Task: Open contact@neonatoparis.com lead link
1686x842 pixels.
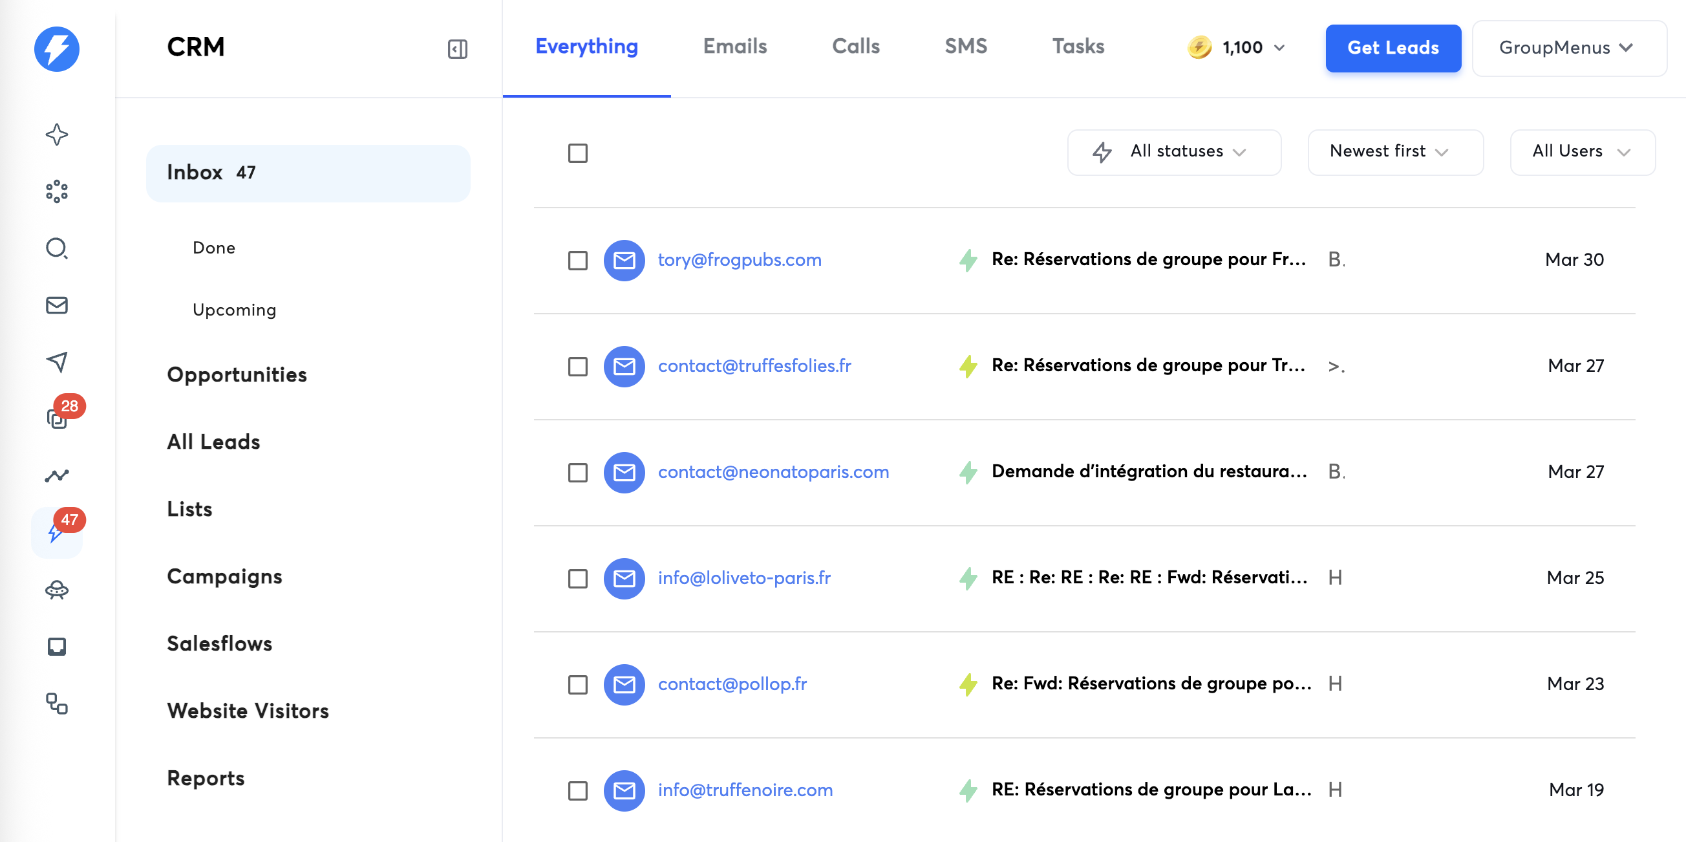Action: coord(773,472)
